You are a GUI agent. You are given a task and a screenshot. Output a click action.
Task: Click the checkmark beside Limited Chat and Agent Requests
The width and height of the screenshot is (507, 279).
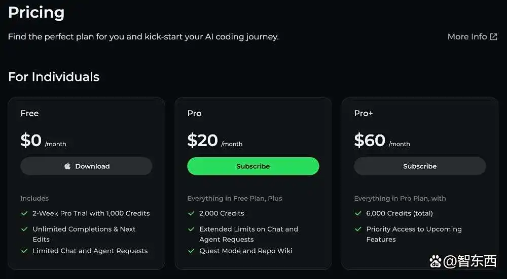(x=24, y=251)
